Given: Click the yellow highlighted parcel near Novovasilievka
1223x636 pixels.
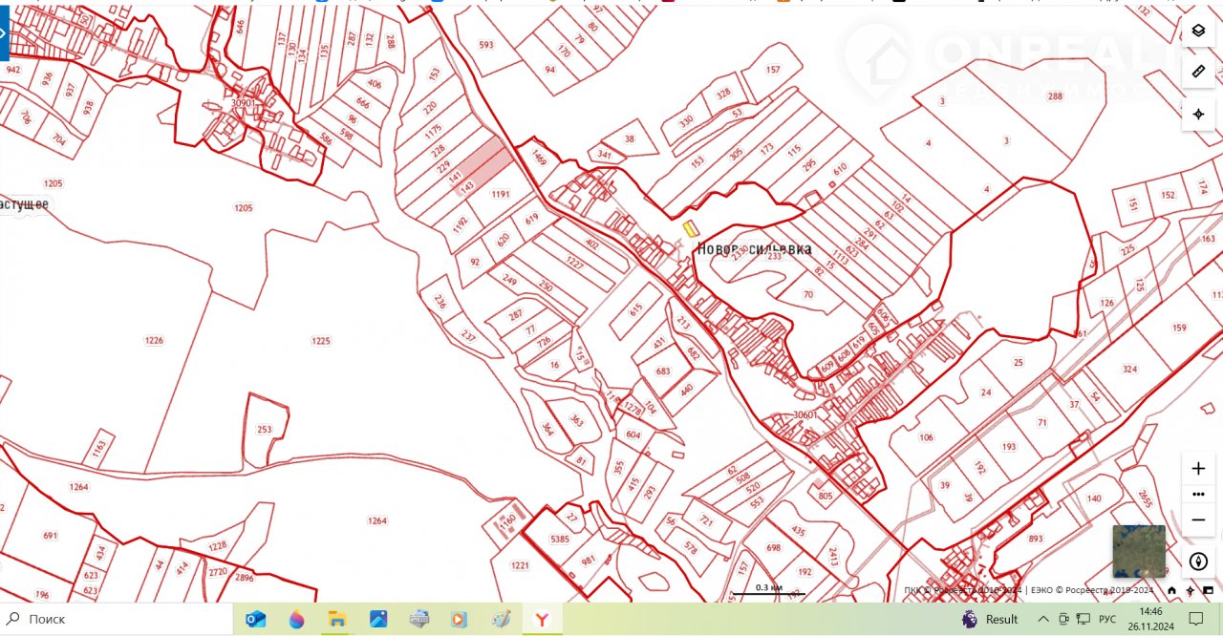Looking at the screenshot, I should tap(690, 229).
